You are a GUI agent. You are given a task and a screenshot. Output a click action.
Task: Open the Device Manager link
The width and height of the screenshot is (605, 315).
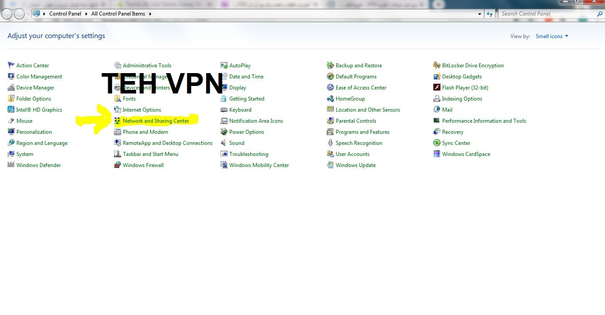[35, 88]
